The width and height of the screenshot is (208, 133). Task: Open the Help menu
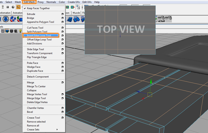click(97, 2)
